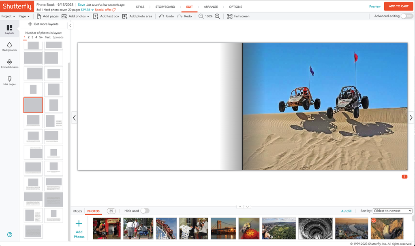
Task: Deselect the checked Zion canyon photo
Action: pyautogui.click(x=374, y=221)
